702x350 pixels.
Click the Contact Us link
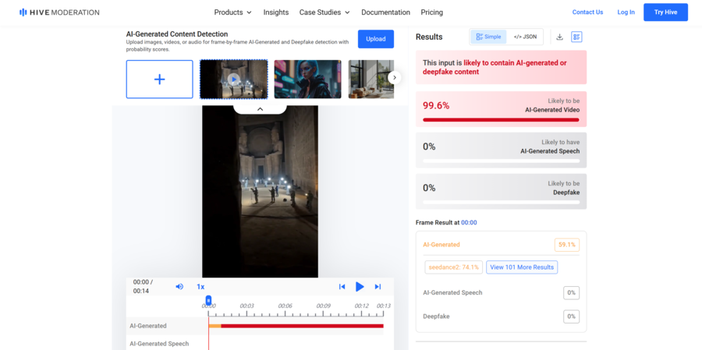[x=587, y=12]
